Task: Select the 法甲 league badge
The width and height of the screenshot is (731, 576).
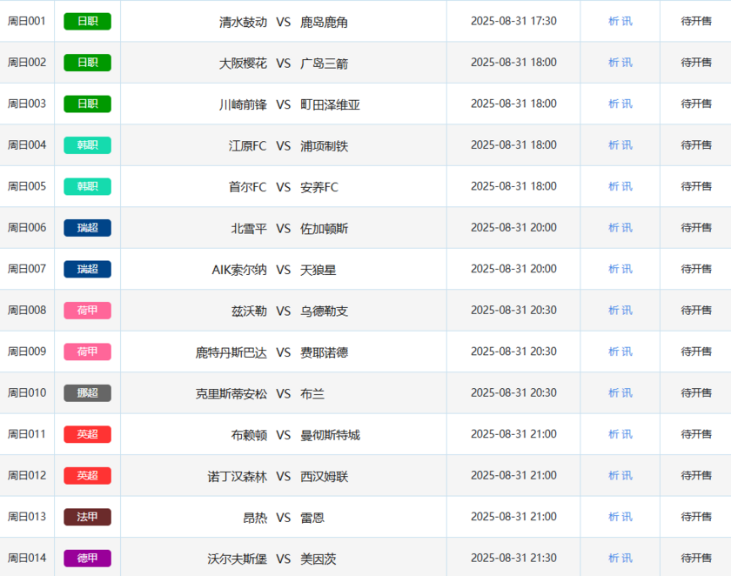Action: pyautogui.click(x=87, y=517)
